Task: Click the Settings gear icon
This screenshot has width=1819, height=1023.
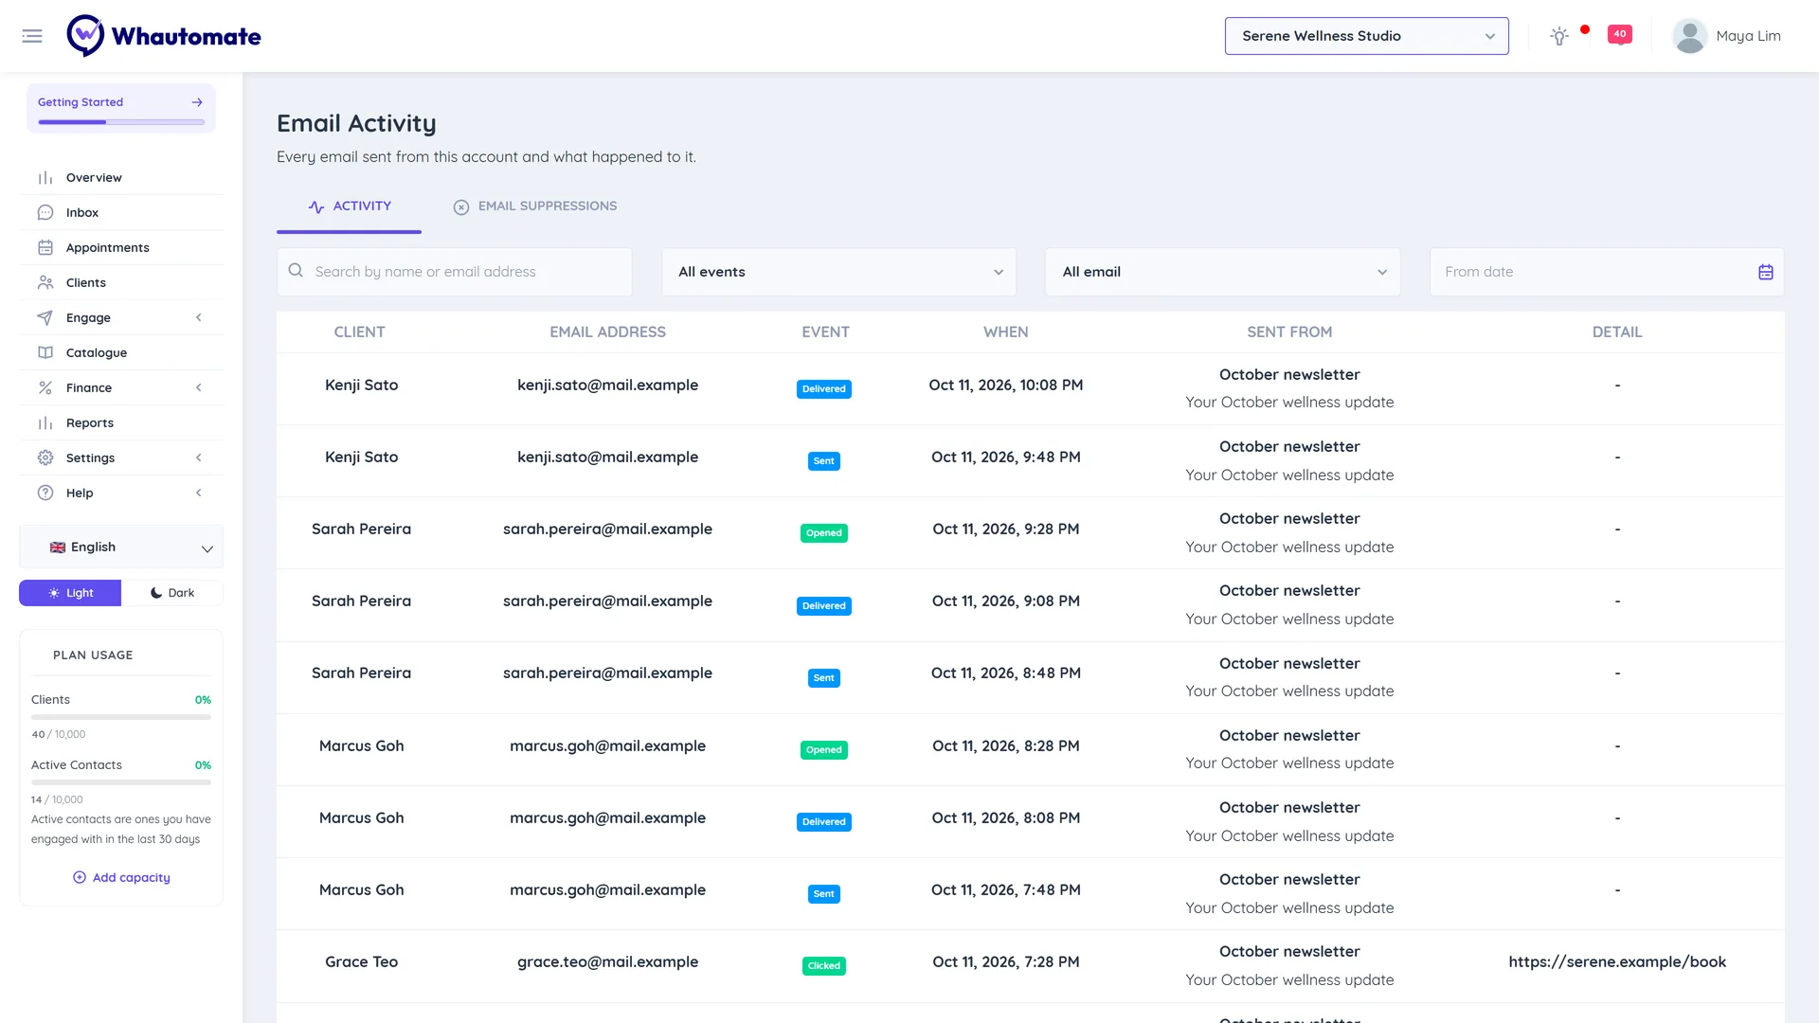Action: (45, 458)
